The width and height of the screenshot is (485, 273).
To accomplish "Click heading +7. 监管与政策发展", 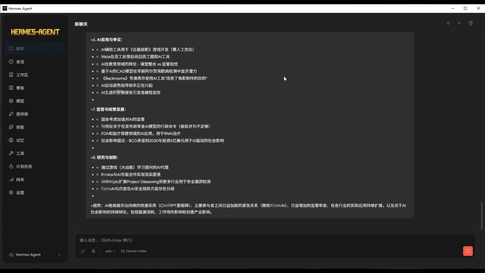I will [108, 109].
